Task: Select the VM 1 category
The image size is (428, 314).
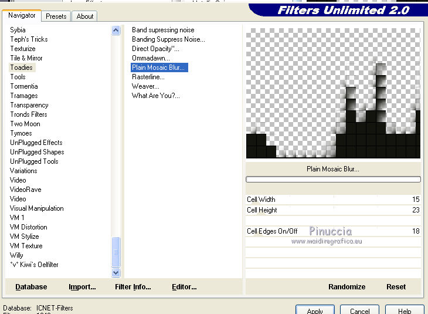Action: 17,218
